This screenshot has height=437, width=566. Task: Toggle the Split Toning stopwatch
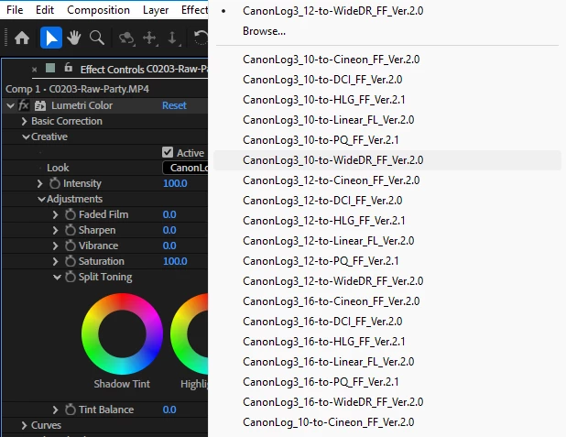tap(71, 277)
